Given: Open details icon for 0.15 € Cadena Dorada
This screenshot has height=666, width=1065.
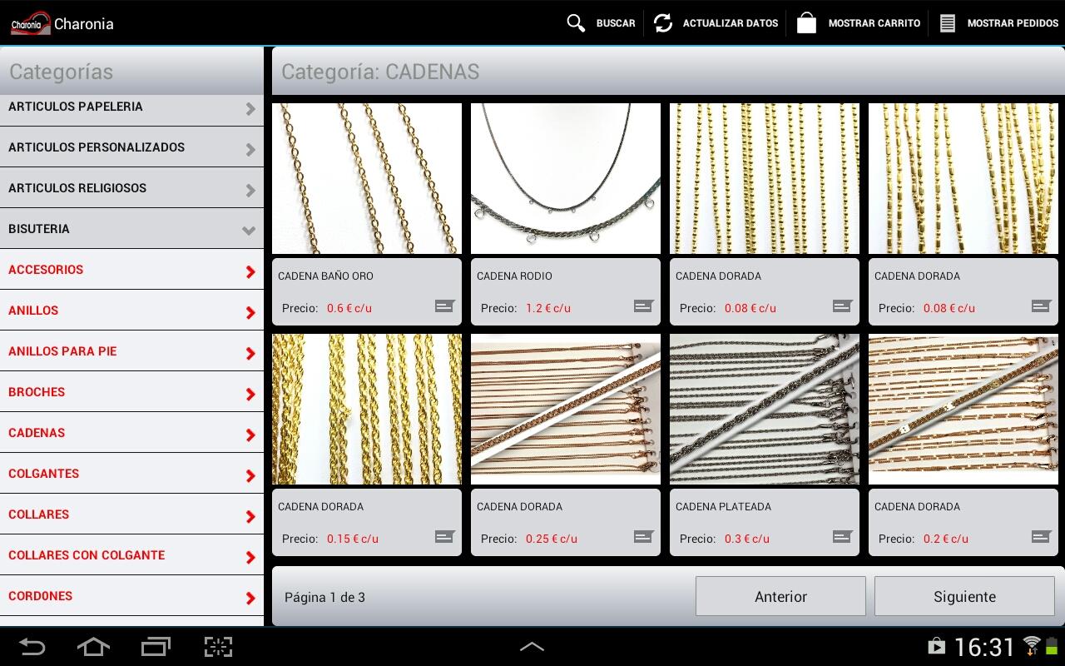Looking at the screenshot, I should coord(445,537).
